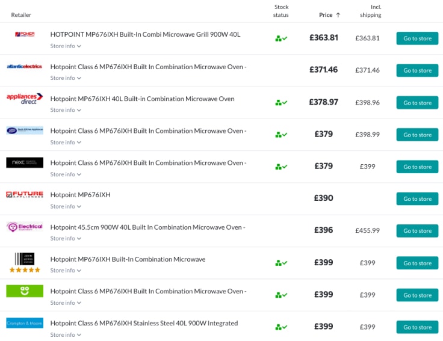The width and height of the screenshot is (443, 341).
Task: Open the HOTPOINT MP676IXH Combi Microwave Grill link
Action: click(x=145, y=34)
